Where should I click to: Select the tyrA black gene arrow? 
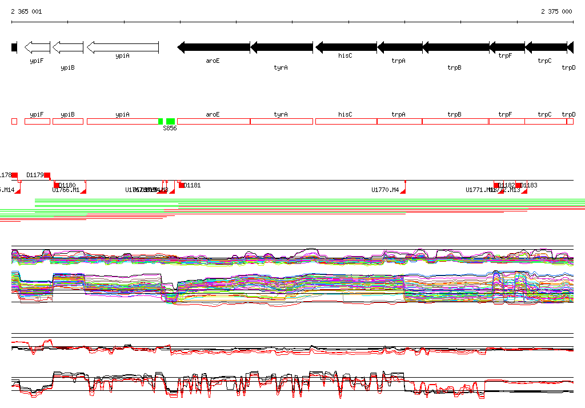click(x=282, y=47)
